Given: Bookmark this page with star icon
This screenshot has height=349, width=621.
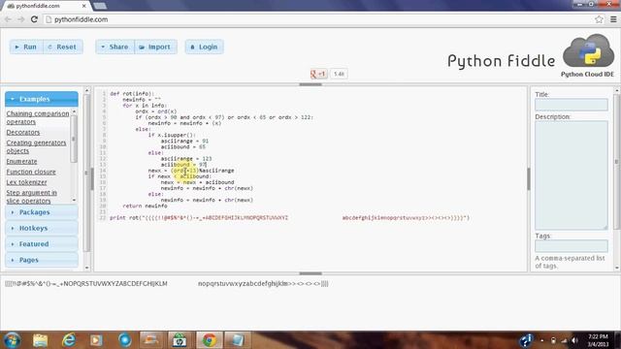Looking at the screenshot, I should pyautogui.click(x=599, y=19).
